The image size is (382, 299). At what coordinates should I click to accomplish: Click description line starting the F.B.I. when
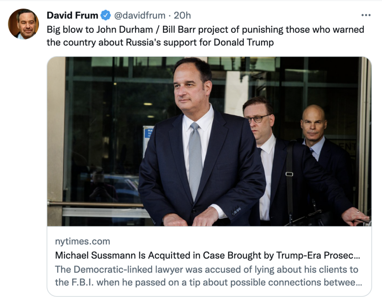pyautogui.click(x=208, y=282)
